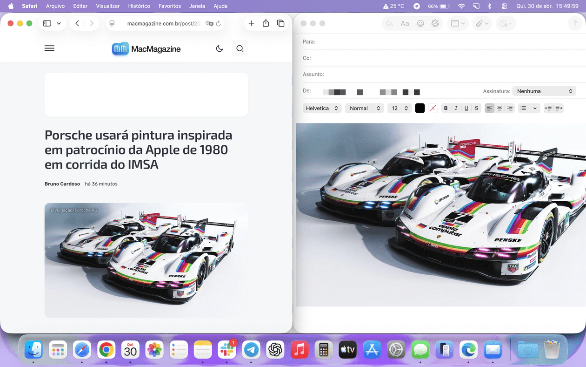Toggle MacMagazine dark mode moon icon
The height and width of the screenshot is (367, 586).
pos(220,48)
